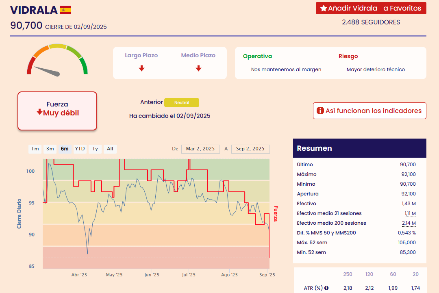This screenshot has height=293, width=439.
Task: Click the Dif. % MMS 50 y MMS200 value
Action: [x=407, y=233]
